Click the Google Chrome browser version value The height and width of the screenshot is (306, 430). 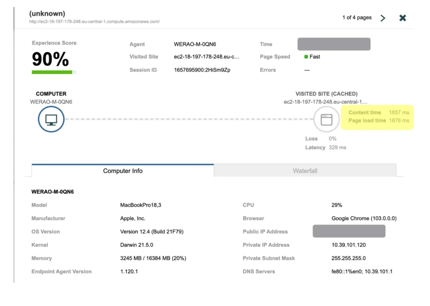pos(364,218)
